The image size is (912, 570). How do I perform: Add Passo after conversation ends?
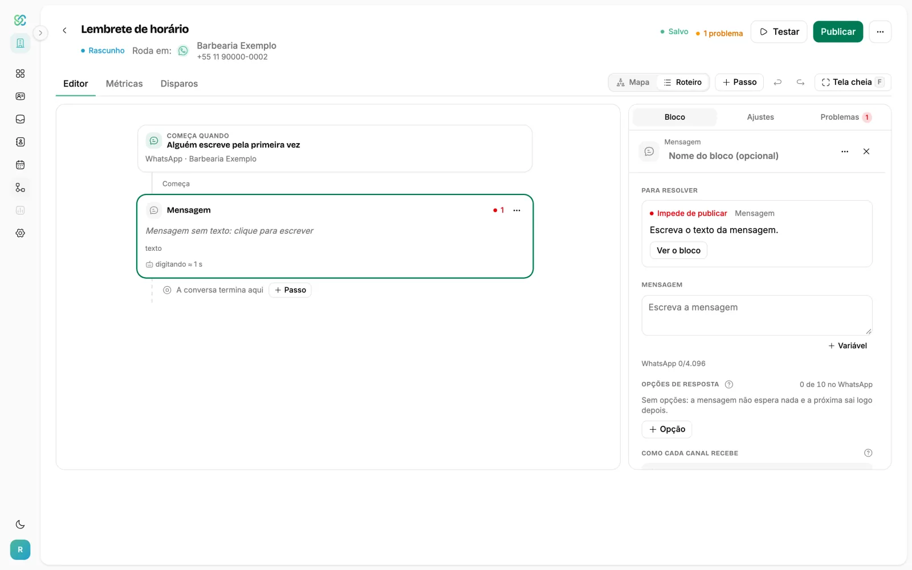(290, 290)
